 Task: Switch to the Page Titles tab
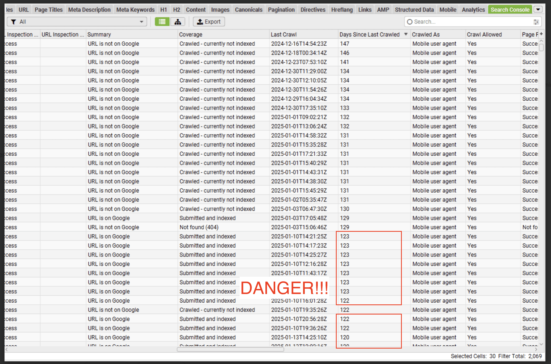(x=49, y=10)
